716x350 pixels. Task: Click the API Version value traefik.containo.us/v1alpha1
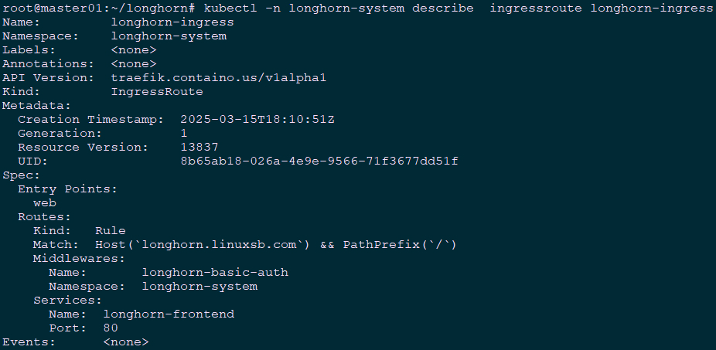pyautogui.click(x=219, y=78)
